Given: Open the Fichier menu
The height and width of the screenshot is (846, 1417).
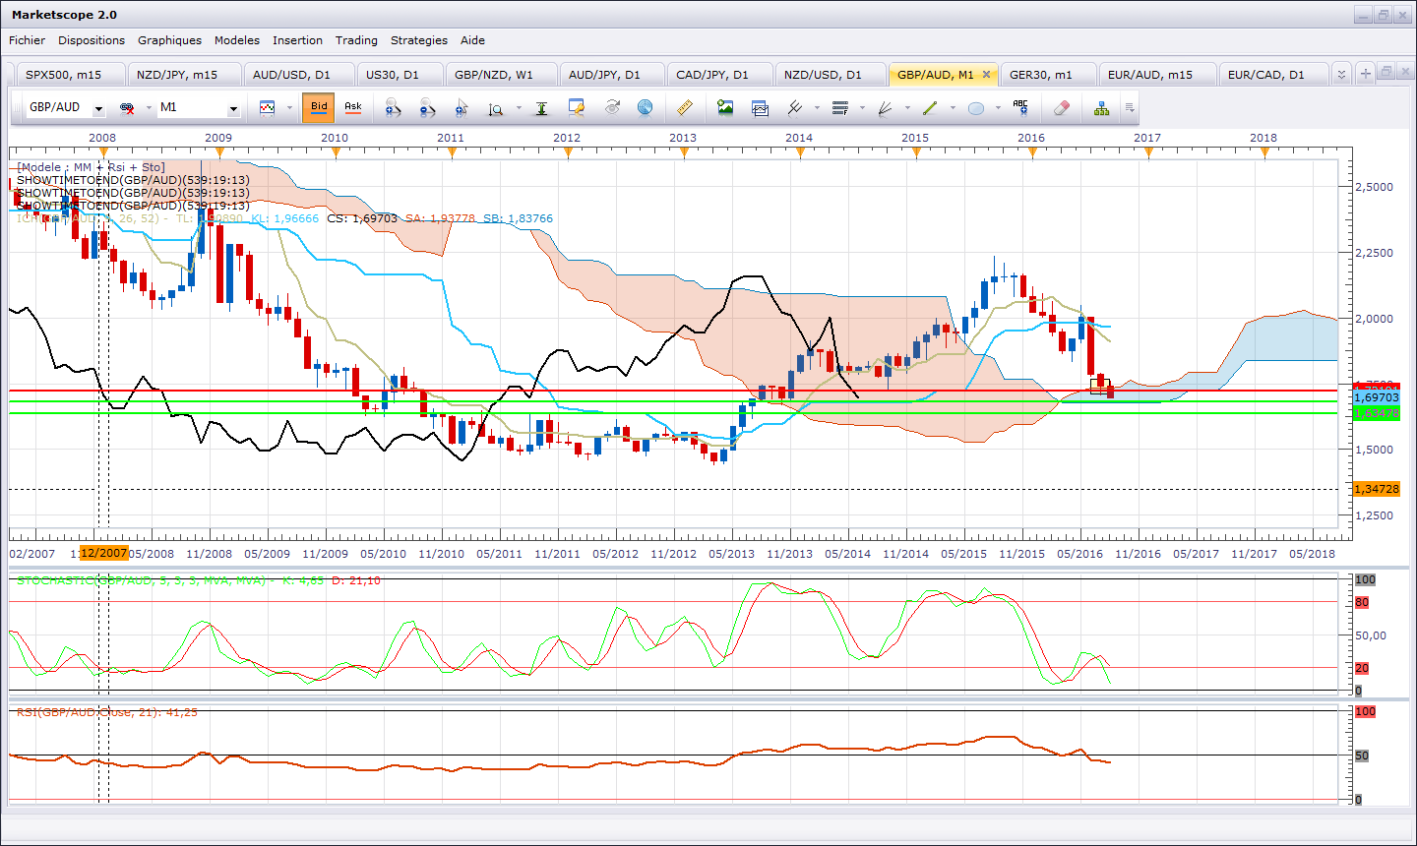Looking at the screenshot, I should (x=27, y=40).
